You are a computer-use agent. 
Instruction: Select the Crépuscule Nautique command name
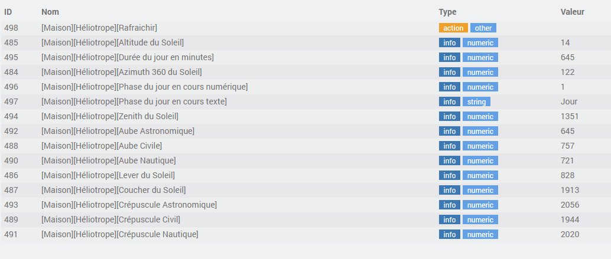[x=119, y=234]
